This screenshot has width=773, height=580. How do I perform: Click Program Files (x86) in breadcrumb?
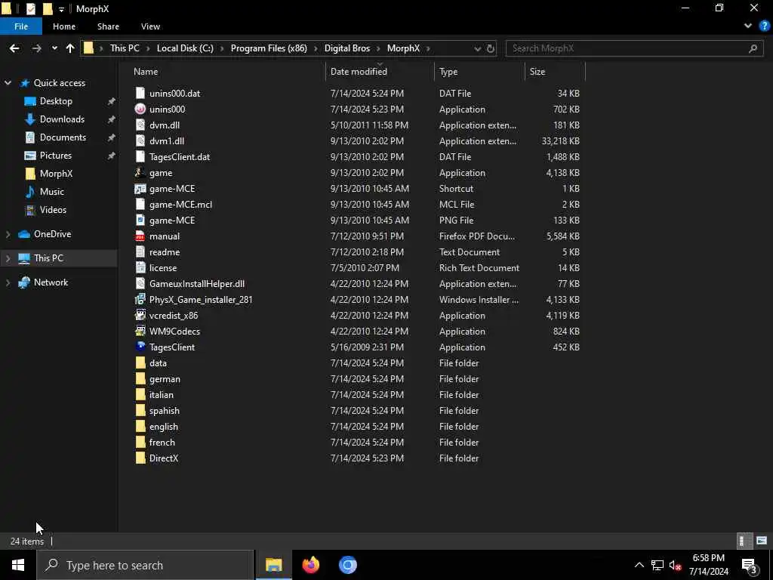269,48
